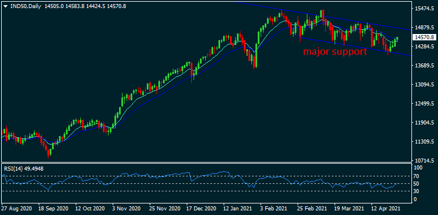This screenshot has width=438, height=215.
Task: Click the red 'major support' text label
Action: pos(335,52)
